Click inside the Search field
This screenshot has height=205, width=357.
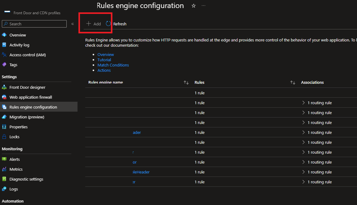click(x=34, y=24)
